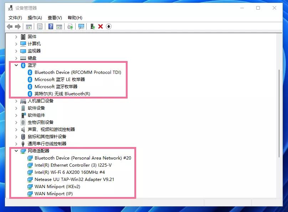Uninstall device with the red X icon
Screen dimensions: 288x212
101,26
